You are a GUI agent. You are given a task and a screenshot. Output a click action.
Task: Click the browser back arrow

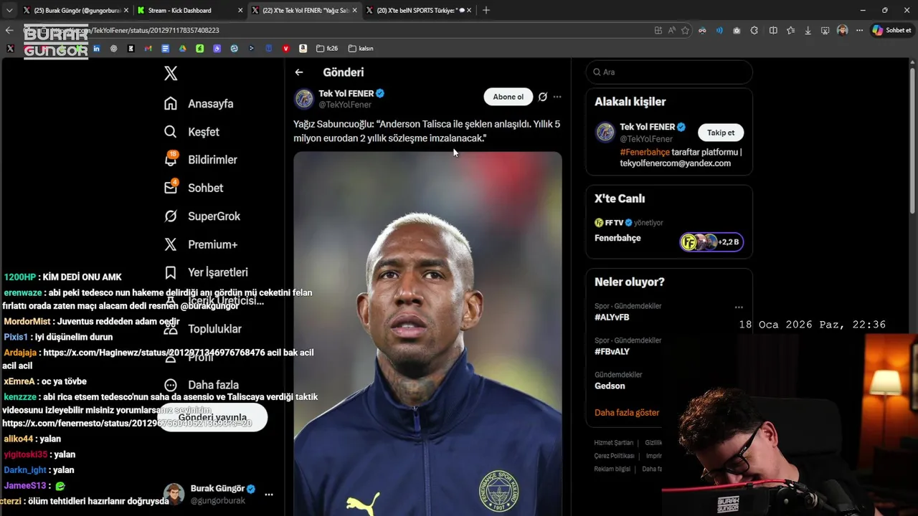[9, 30]
